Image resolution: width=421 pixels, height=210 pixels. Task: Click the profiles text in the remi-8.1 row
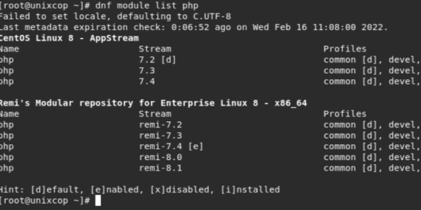[372, 168]
